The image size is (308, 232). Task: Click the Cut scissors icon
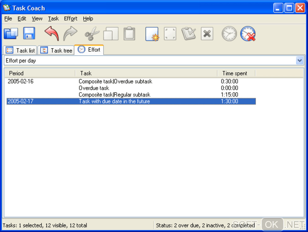tap(92, 34)
